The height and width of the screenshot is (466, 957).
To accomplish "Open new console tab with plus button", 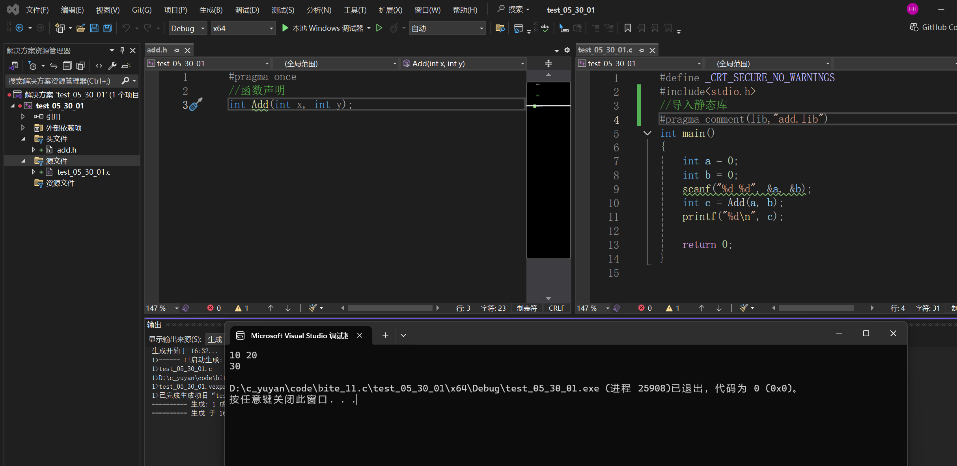I will (x=385, y=335).
